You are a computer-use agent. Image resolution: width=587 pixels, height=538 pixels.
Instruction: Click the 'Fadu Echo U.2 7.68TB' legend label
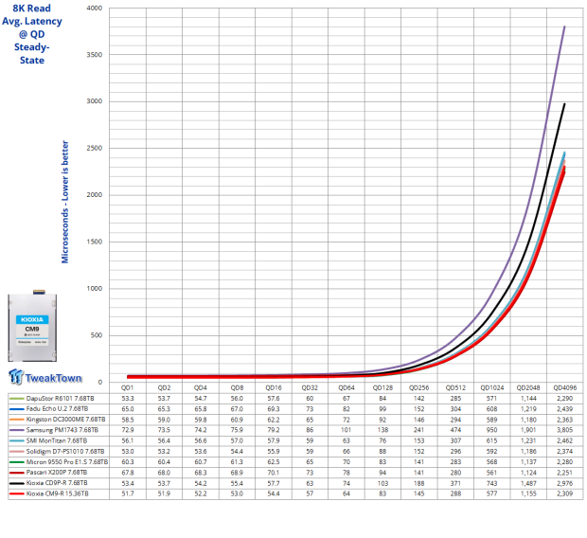pos(57,409)
